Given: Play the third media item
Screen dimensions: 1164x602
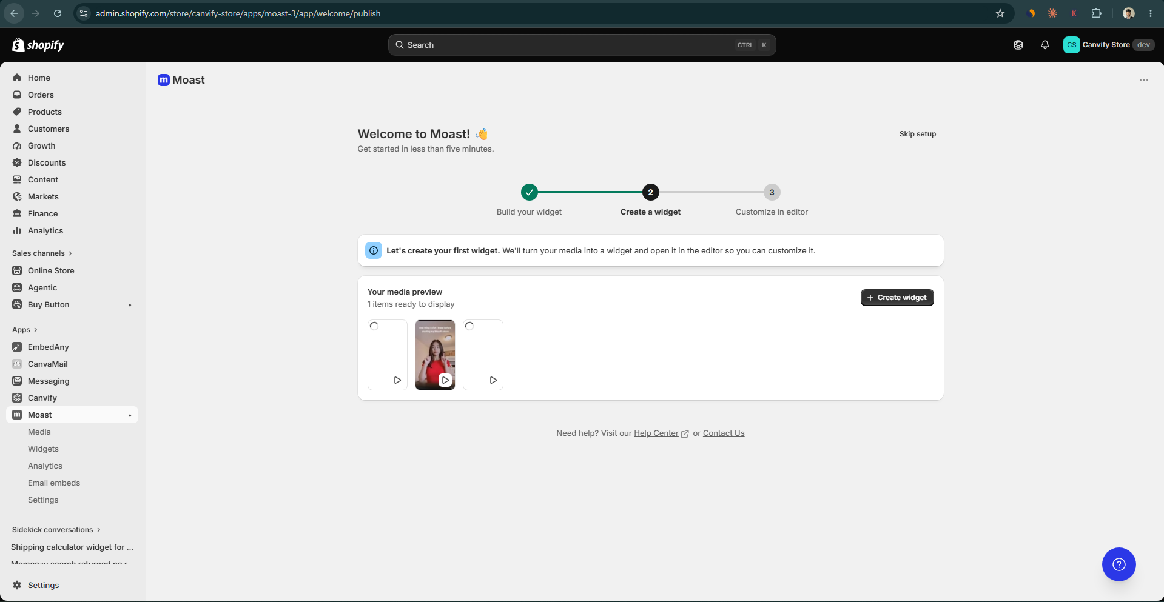Looking at the screenshot, I should pos(493,380).
